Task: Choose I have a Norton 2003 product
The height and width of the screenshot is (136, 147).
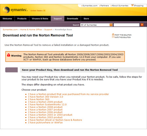Action: [45, 117]
